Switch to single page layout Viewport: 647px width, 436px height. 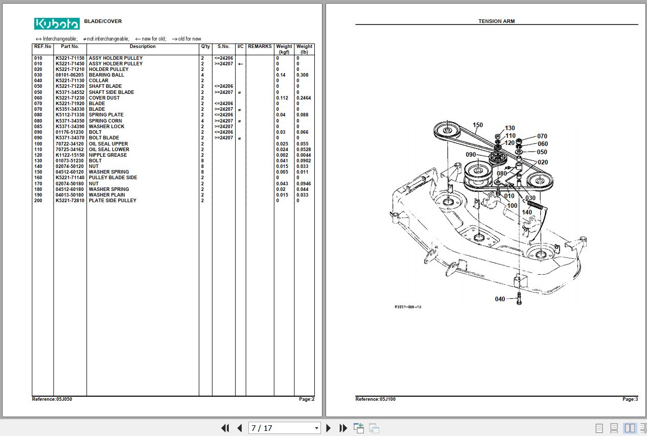(x=598, y=428)
